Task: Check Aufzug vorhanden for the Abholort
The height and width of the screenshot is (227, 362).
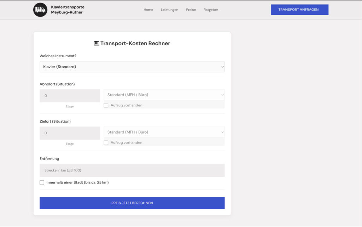Action: pyautogui.click(x=106, y=105)
